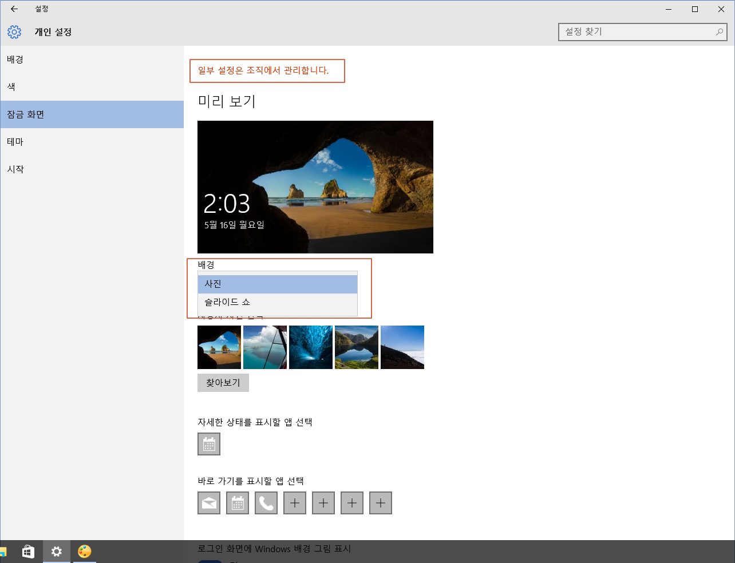Go back with the arrow in title bar
The image size is (735, 563).
point(14,9)
